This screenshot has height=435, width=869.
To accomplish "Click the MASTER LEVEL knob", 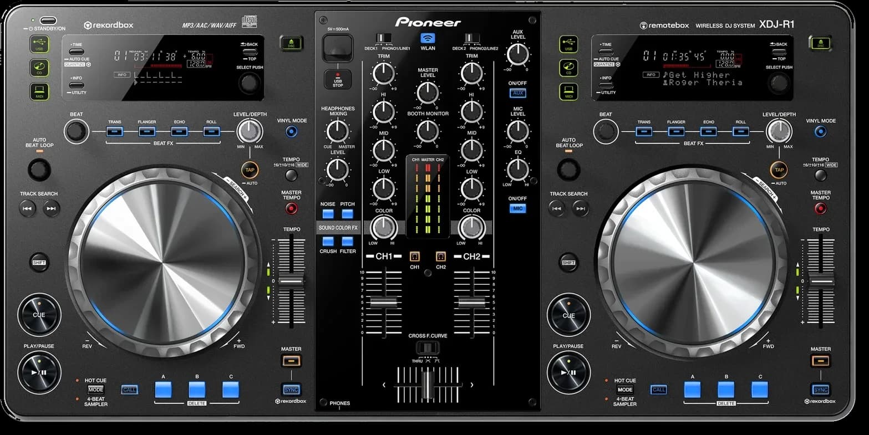I will (428, 93).
